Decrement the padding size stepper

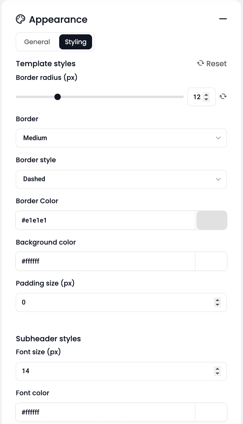click(217, 305)
